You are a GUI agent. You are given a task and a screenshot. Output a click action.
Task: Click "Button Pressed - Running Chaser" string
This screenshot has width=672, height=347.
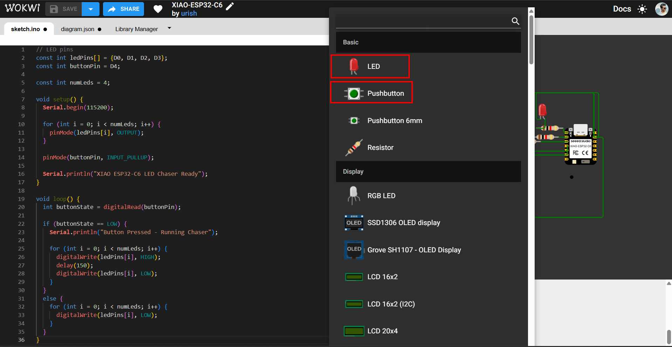tap(156, 232)
